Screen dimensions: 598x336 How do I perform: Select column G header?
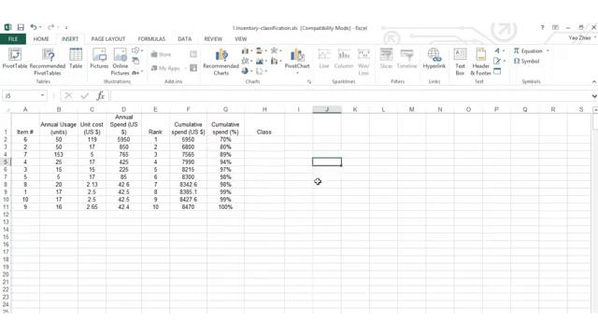click(225, 109)
